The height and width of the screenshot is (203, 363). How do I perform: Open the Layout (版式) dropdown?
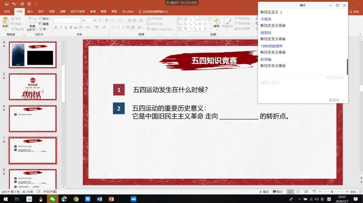(45, 18)
